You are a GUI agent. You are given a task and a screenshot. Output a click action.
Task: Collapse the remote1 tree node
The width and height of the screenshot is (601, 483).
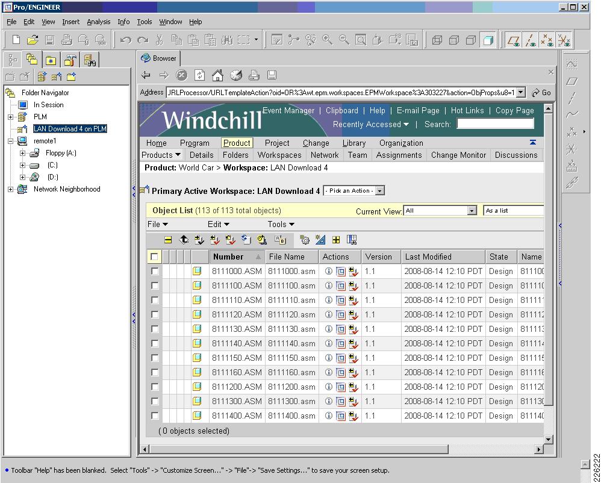pyautogui.click(x=11, y=141)
